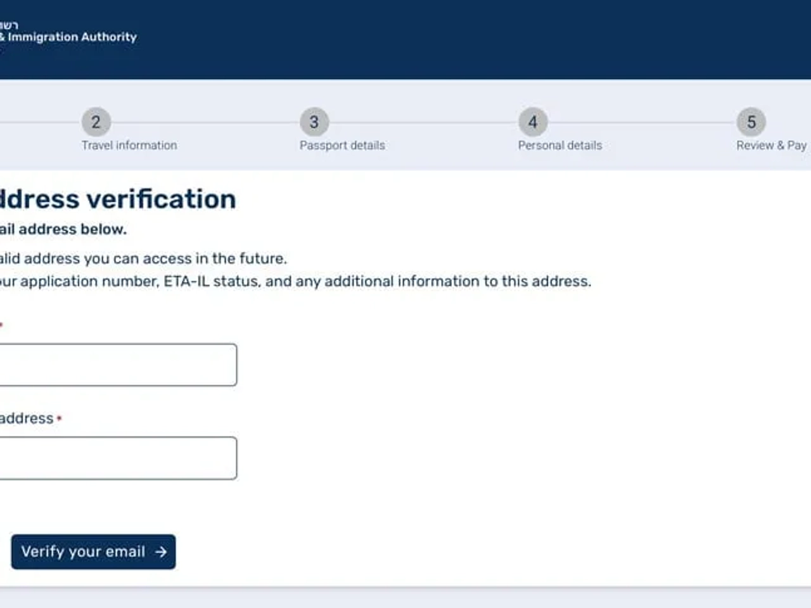The width and height of the screenshot is (811, 608).
Task: Focus the confirm email address input field
Action: pos(118,458)
